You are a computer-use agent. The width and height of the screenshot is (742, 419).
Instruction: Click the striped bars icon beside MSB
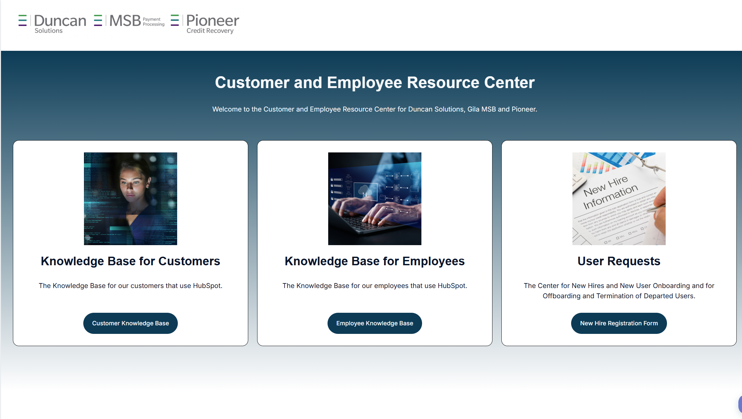[98, 20]
